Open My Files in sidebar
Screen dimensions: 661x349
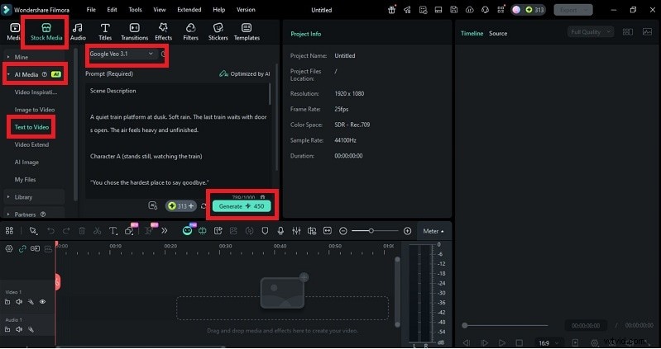25,180
